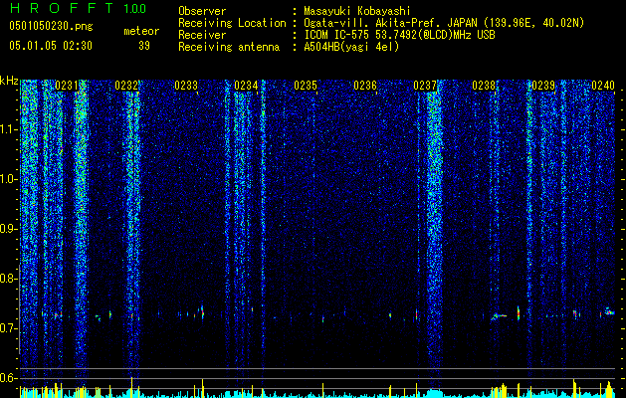Screen dimensions: 626x398
Task: Click the 1.0 kHz axis tick label
Action: (9, 179)
